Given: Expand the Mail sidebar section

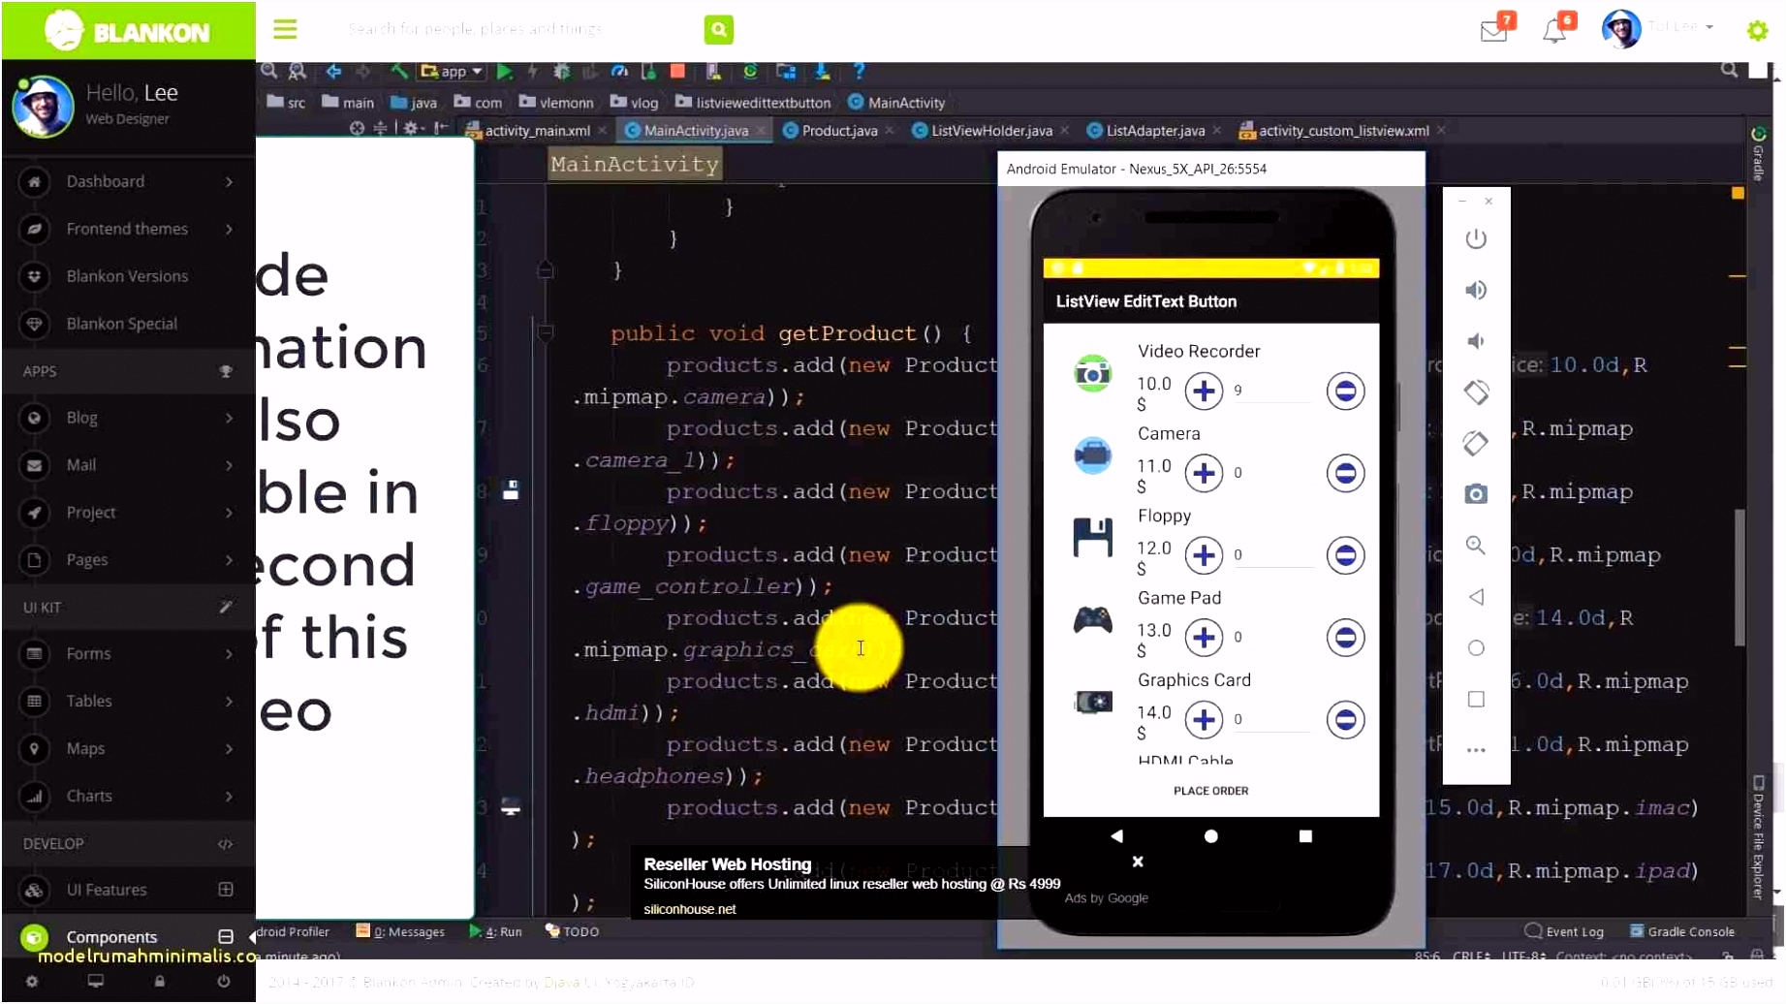Looking at the screenshot, I should point(128,465).
